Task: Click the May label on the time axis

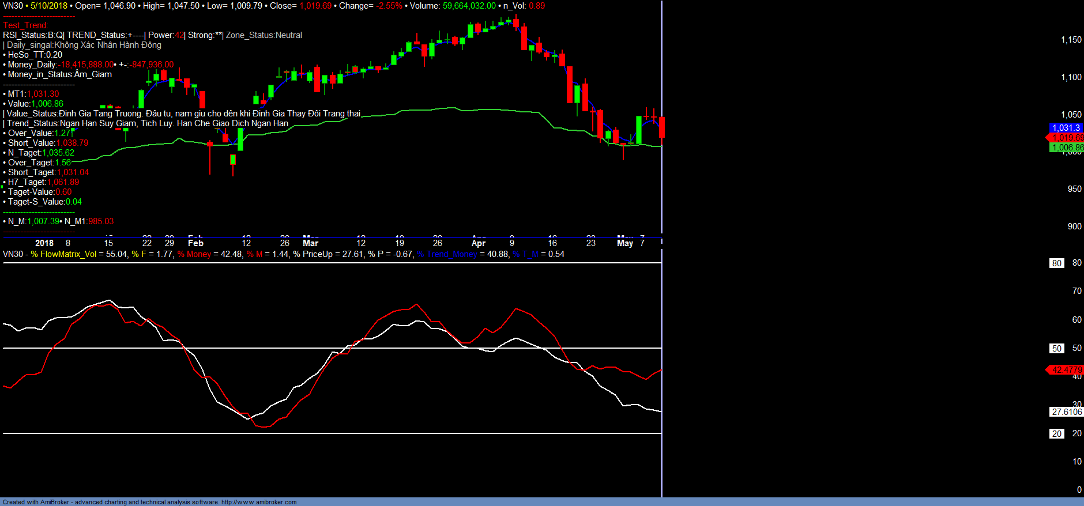Action: 625,243
